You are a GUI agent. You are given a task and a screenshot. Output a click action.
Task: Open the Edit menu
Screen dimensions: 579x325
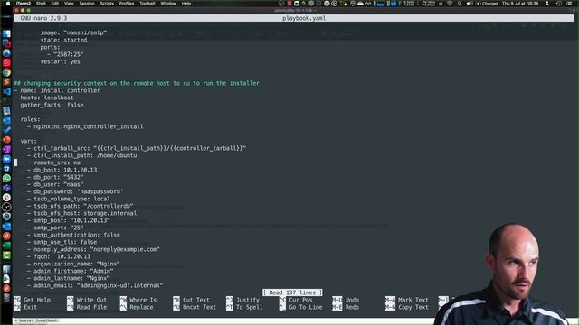(x=55, y=4)
